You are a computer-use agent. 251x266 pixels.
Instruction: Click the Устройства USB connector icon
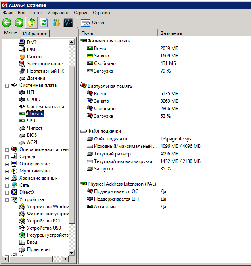click(22, 228)
